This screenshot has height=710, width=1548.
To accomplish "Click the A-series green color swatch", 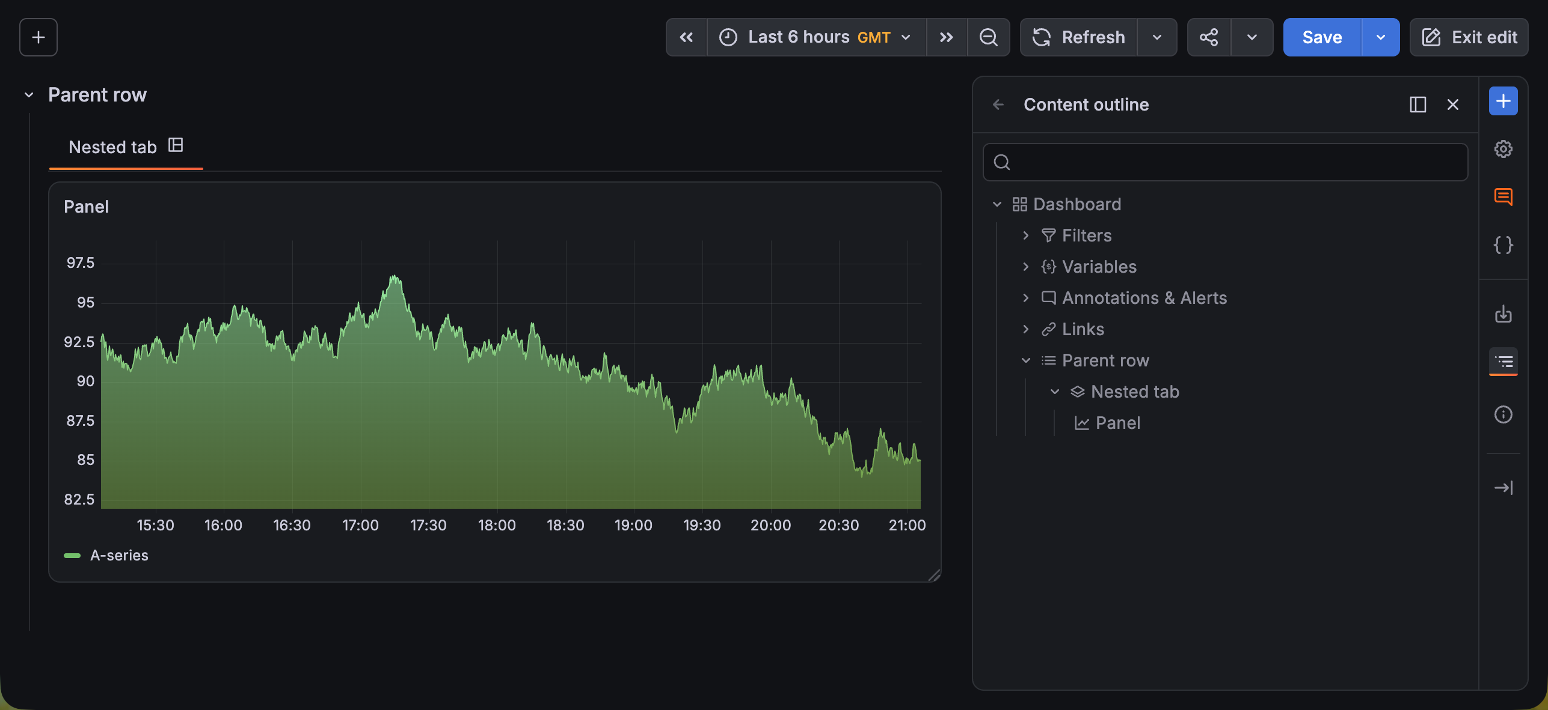I will tap(72, 556).
